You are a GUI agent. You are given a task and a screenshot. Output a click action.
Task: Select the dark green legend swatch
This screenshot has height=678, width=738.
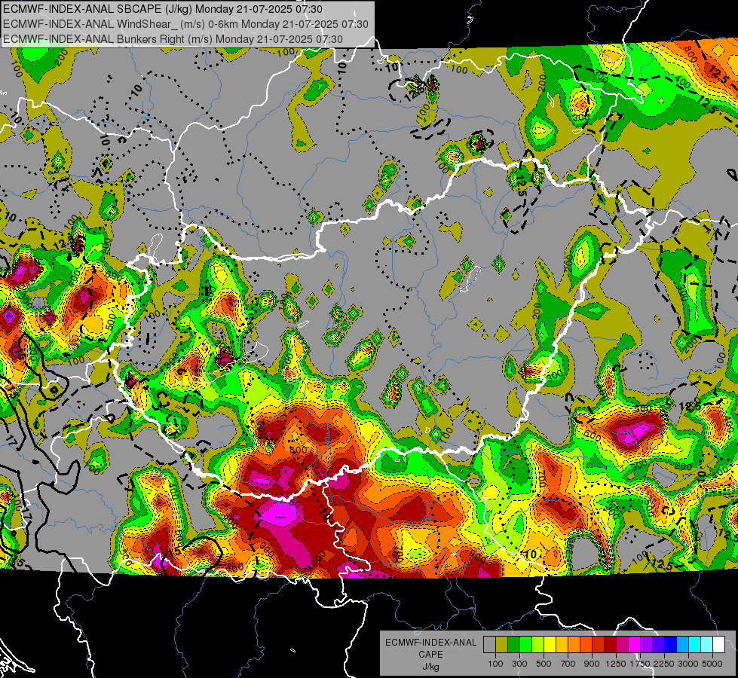point(513,645)
